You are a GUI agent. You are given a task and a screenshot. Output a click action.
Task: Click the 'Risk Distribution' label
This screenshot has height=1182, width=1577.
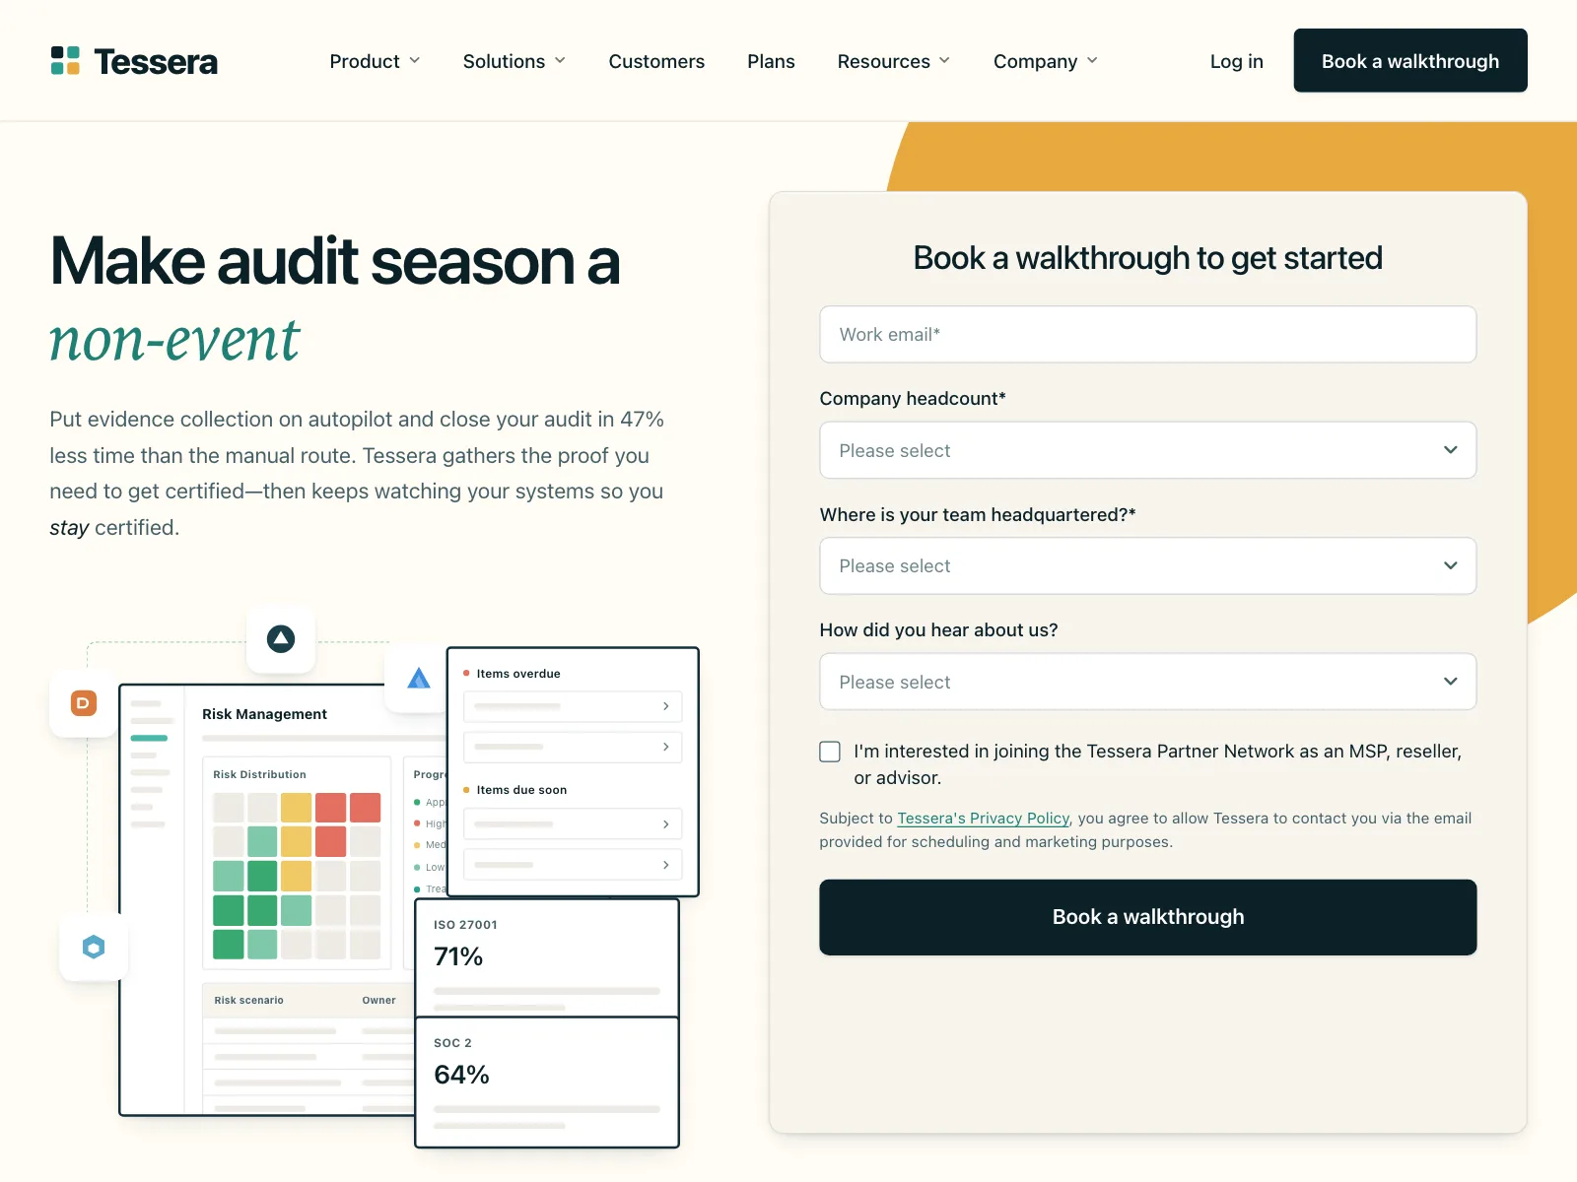[259, 775]
